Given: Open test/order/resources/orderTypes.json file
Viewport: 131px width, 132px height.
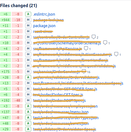Looking at the screenshot, I should [x=66, y=118].
